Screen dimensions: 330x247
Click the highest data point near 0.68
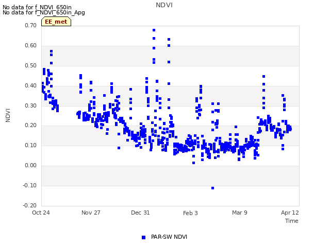pyautogui.click(x=154, y=30)
